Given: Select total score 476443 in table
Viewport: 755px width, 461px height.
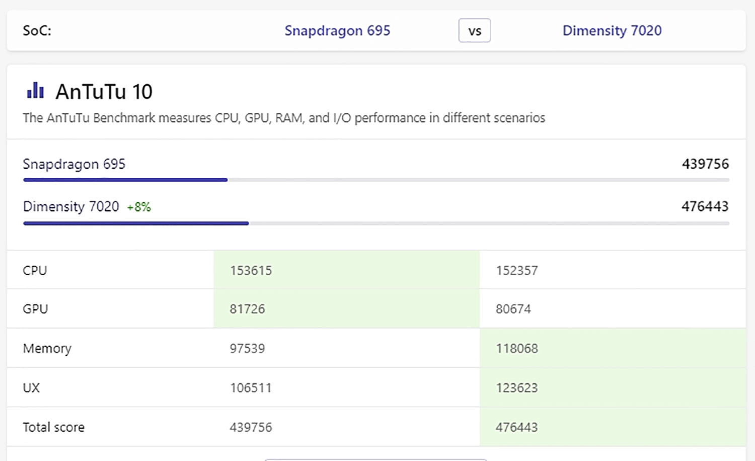Looking at the screenshot, I should click(517, 427).
